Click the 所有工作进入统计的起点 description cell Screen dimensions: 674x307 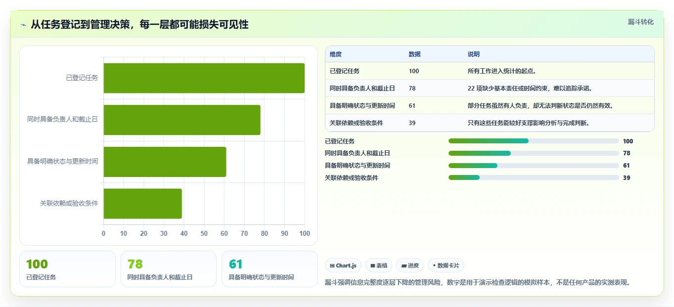tap(559, 71)
